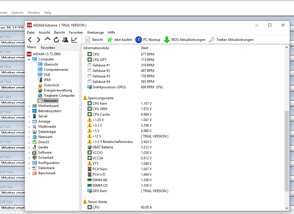Open Options menu in the background window

[17, 13]
